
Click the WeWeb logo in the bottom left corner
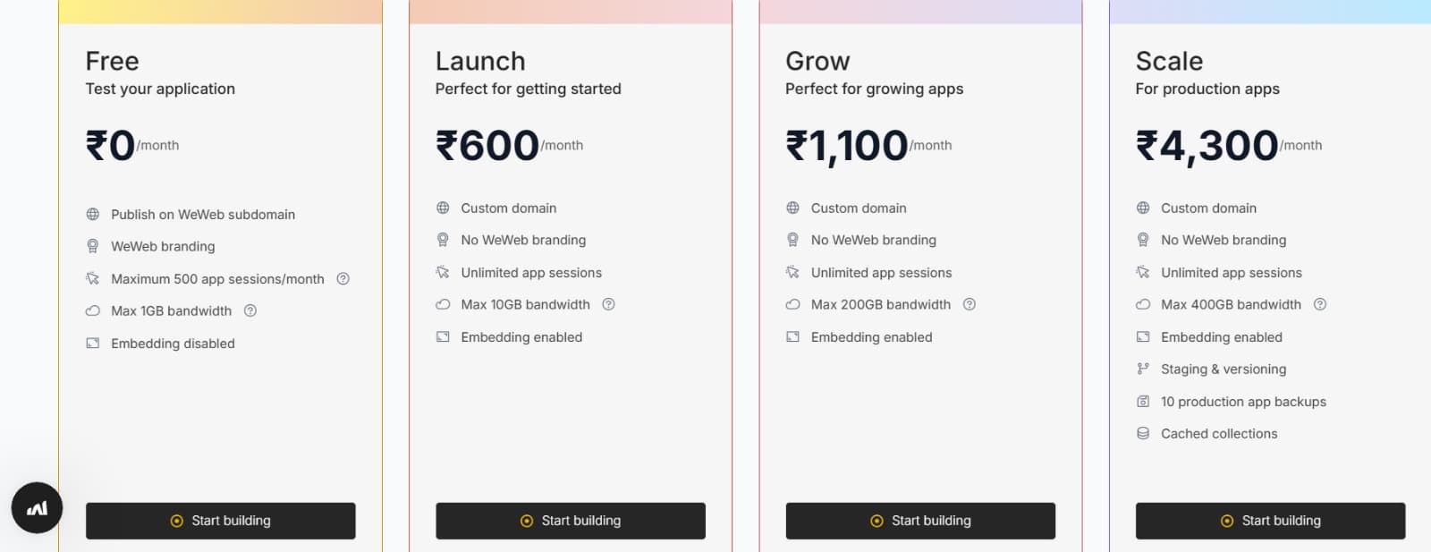37,507
